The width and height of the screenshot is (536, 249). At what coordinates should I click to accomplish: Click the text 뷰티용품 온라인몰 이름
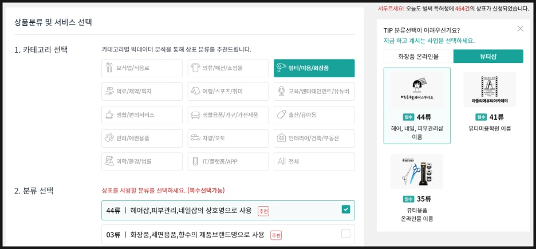click(x=417, y=214)
